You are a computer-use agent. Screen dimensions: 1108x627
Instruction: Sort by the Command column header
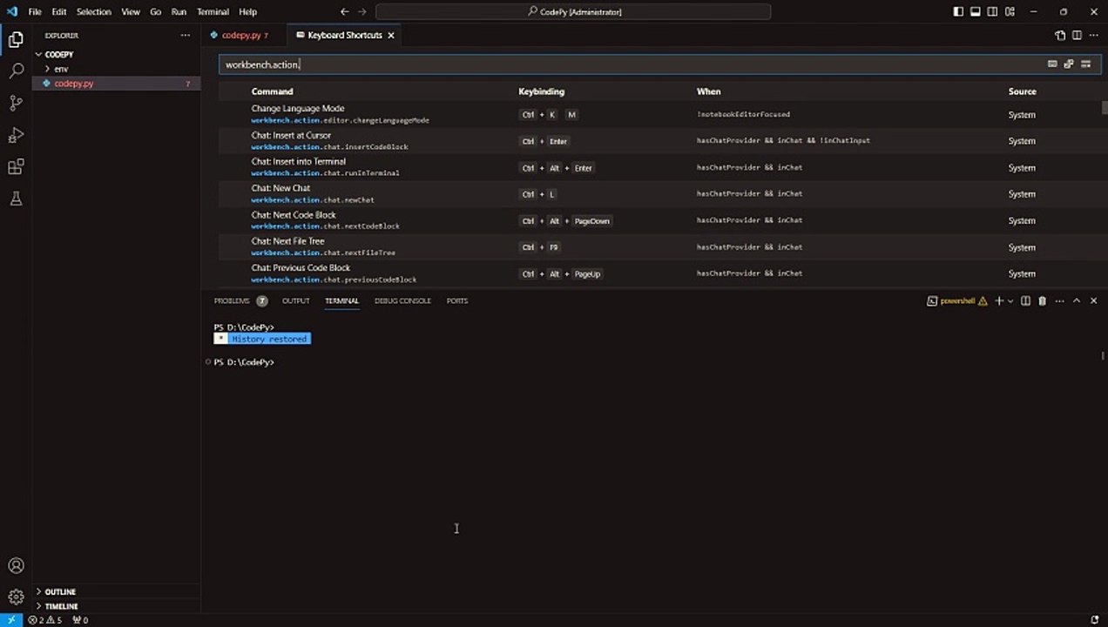pos(272,91)
